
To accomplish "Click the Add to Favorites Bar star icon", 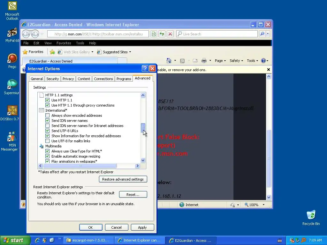I will pos(52,52).
